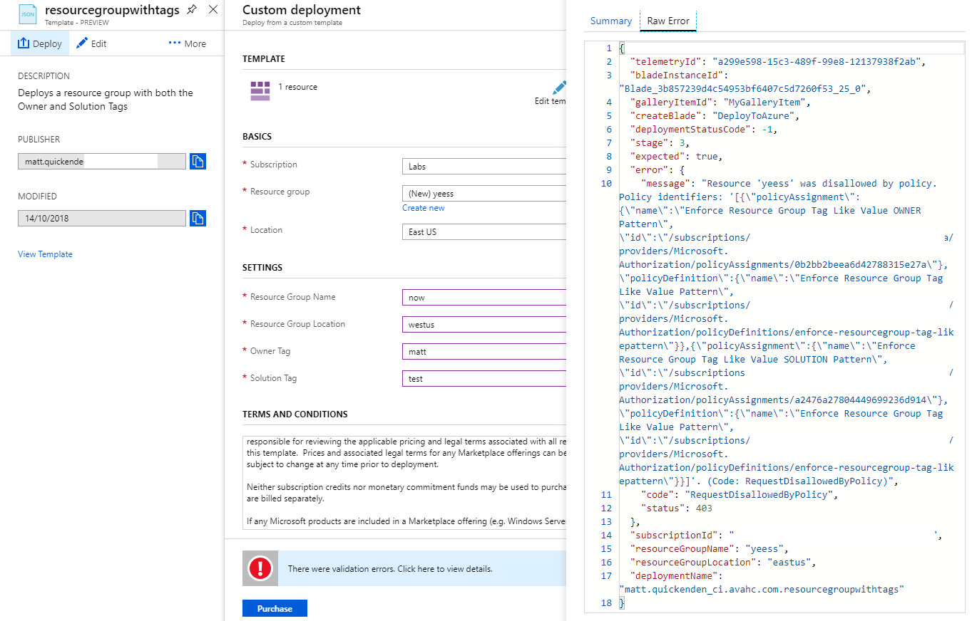Open the Subscription dropdown showing Labs
This screenshot has width=972, height=621.
[x=484, y=167]
